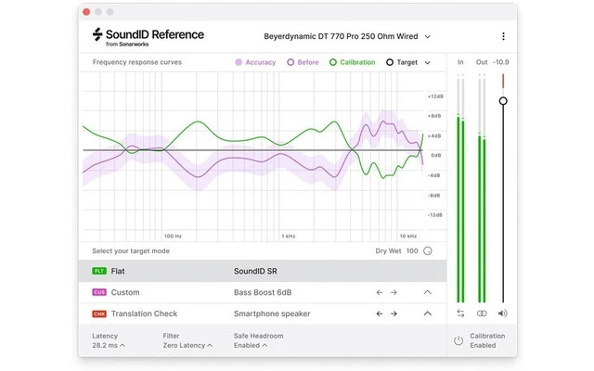Viewport: 594px width, 371px height.
Task: Open the Zero Latency filter menu
Action: [187, 345]
